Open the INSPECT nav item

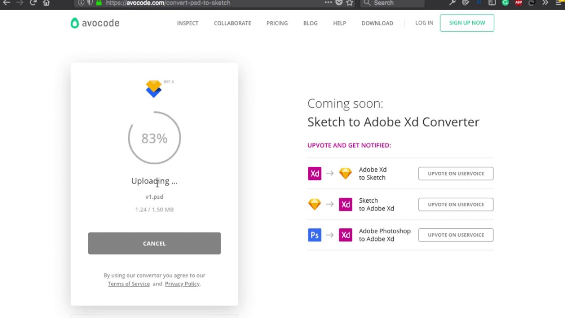(188, 23)
